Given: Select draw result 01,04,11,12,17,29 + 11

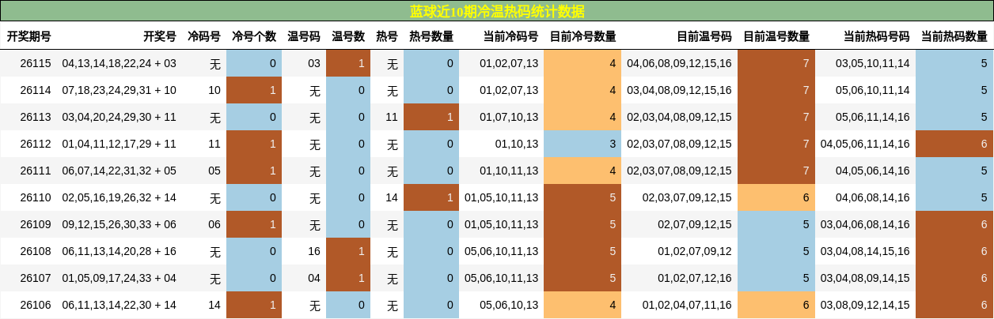Looking at the screenshot, I should [x=120, y=144].
